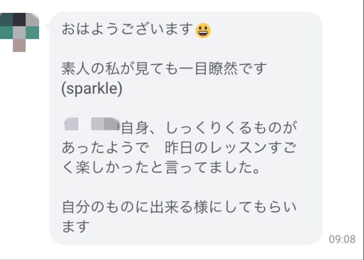The height and width of the screenshot is (260, 364).
Task: Click the word 素人 in the message
Action: coord(73,68)
